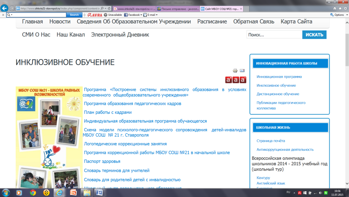Click the Avira toolbar logo
Screen dimensions: 349x197
(94, 15)
